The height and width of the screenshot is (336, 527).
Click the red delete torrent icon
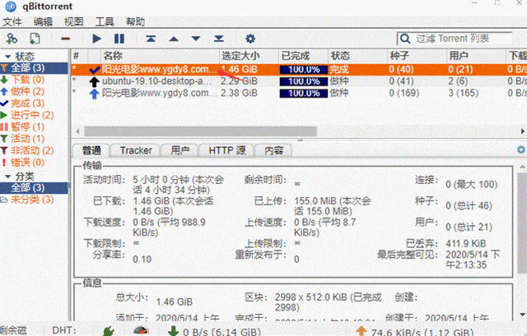click(65, 39)
